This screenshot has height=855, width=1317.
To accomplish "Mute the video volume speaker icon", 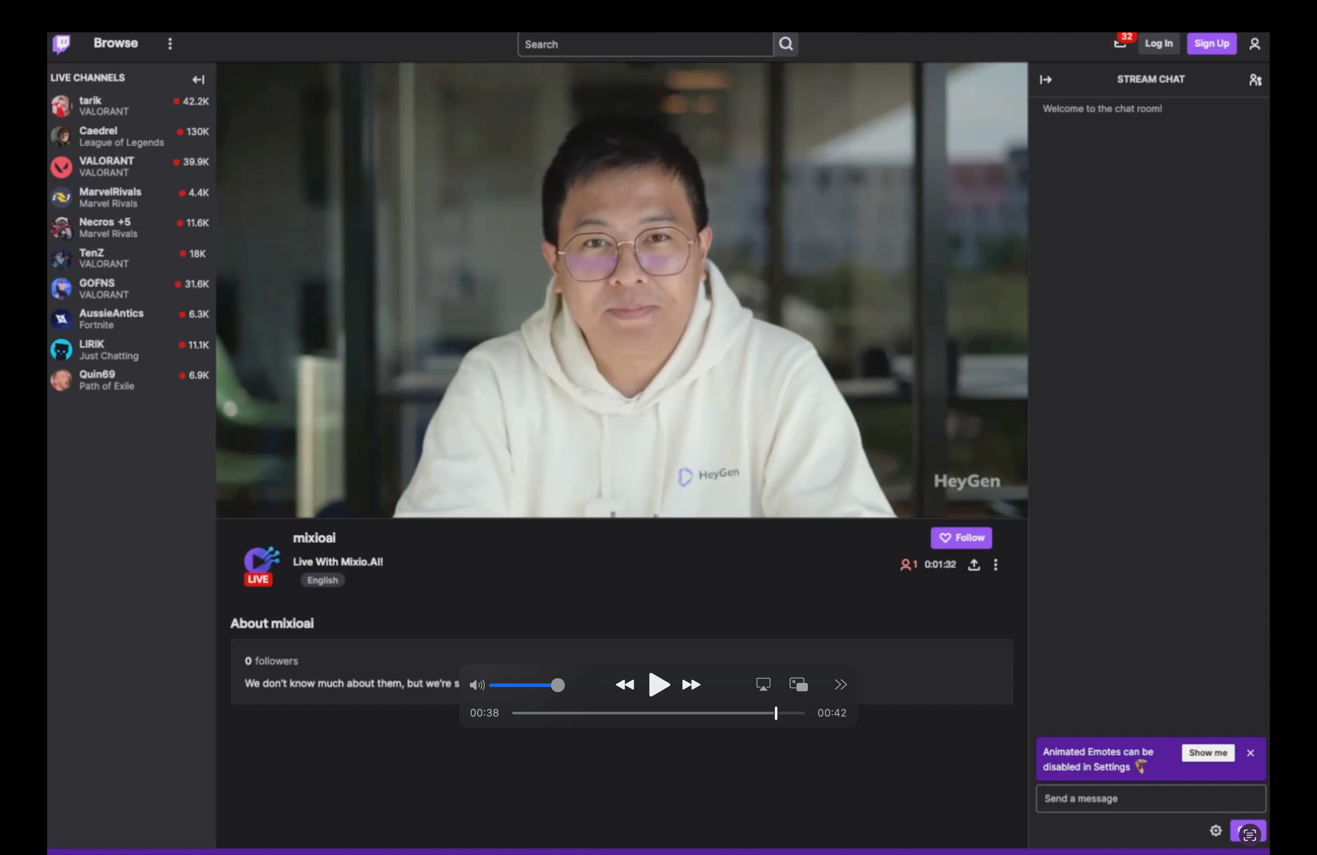I will click(x=476, y=685).
